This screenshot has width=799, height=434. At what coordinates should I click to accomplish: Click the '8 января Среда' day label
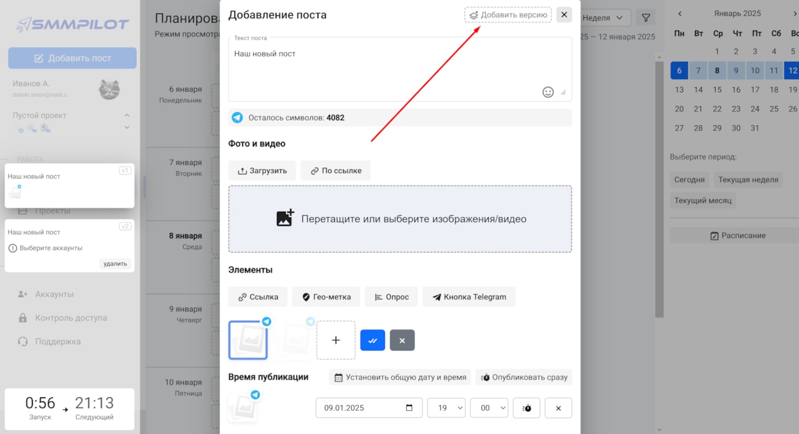[184, 241]
